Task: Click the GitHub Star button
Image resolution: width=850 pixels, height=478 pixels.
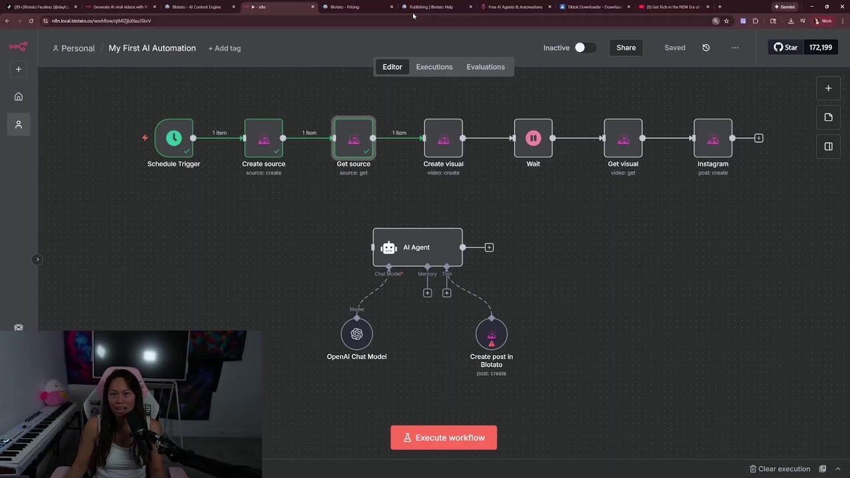Action: tap(786, 48)
